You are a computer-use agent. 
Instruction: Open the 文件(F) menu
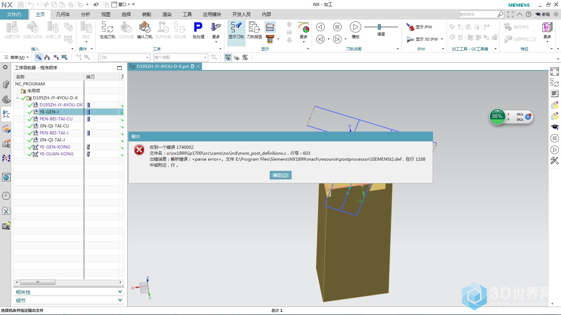[x=14, y=14]
